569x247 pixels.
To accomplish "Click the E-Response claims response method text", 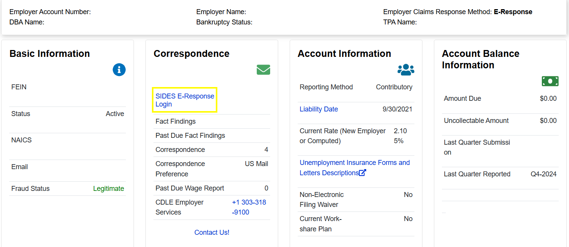I will (513, 12).
